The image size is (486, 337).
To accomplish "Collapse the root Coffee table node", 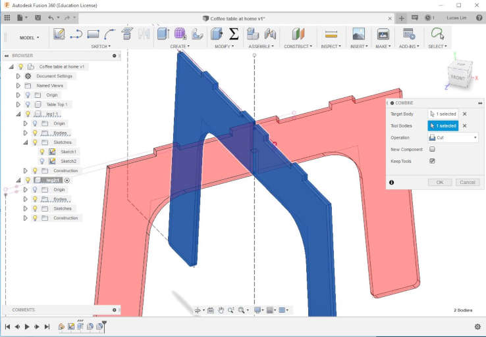I will click(11, 66).
